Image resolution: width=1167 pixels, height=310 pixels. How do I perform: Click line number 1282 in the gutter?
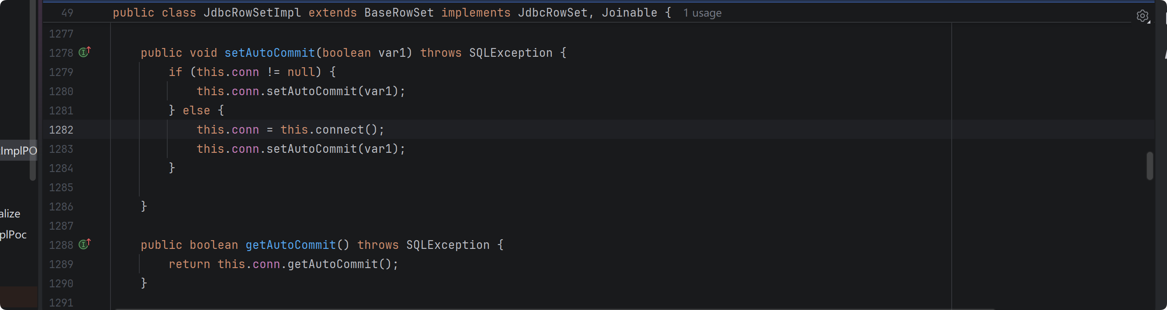click(61, 130)
